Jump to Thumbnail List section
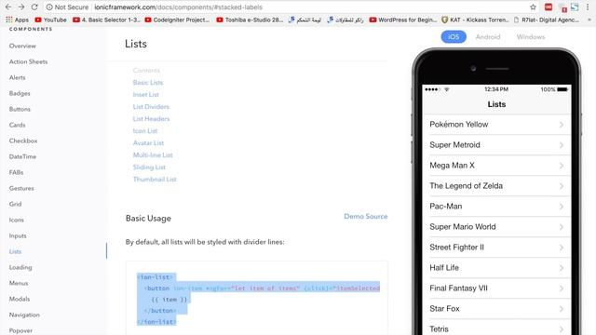The image size is (596, 335). tap(155, 180)
